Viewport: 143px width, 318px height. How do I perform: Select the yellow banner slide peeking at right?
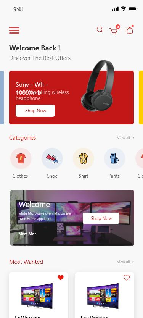[x=141, y=97]
